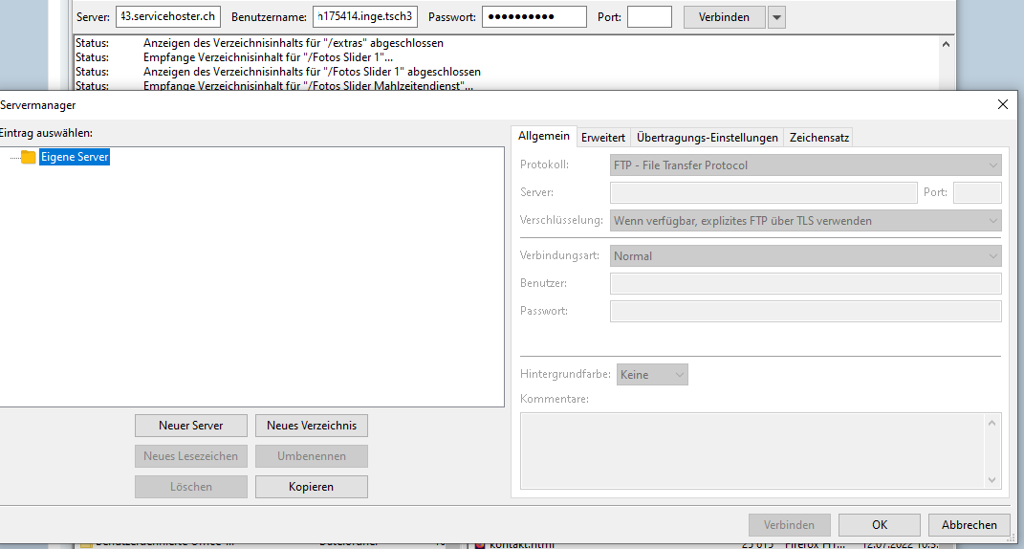
Task: Close the Servermanager dialog
Action: (x=1002, y=104)
